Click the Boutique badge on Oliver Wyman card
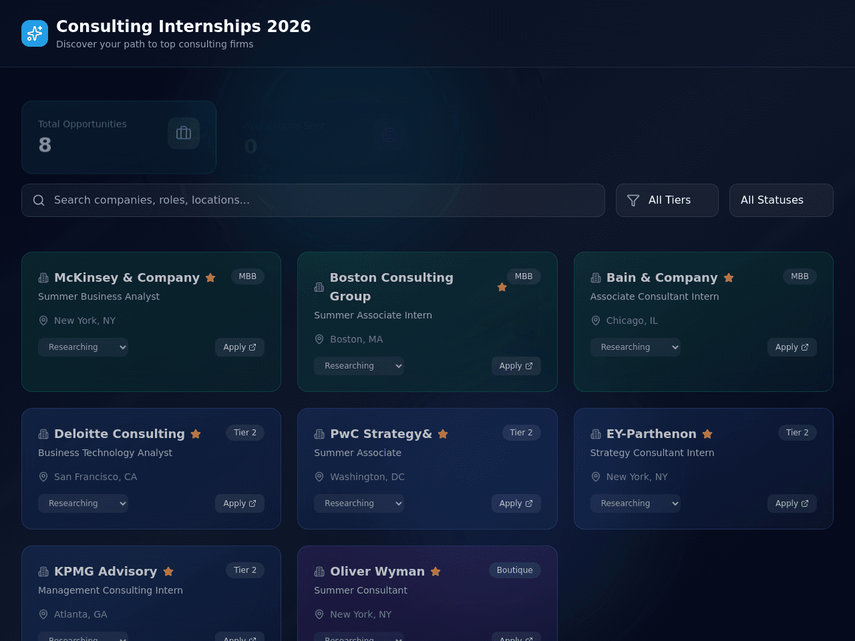 click(515, 570)
